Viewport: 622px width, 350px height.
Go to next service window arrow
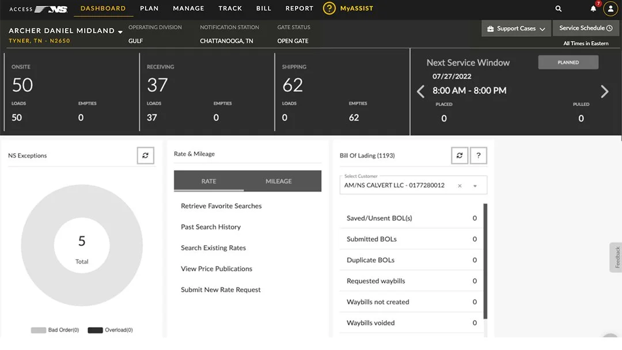click(605, 92)
